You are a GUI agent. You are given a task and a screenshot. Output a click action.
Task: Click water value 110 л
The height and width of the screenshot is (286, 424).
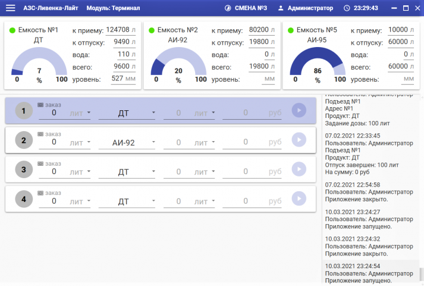tap(126, 54)
